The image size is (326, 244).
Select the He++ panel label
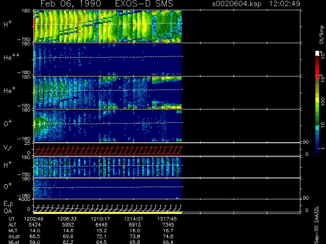(x=11, y=57)
